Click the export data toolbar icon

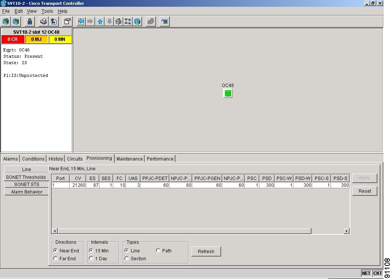coord(54,21)
